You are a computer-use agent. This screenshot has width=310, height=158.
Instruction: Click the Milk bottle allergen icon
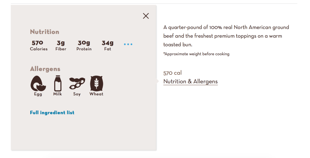point(58,83)
